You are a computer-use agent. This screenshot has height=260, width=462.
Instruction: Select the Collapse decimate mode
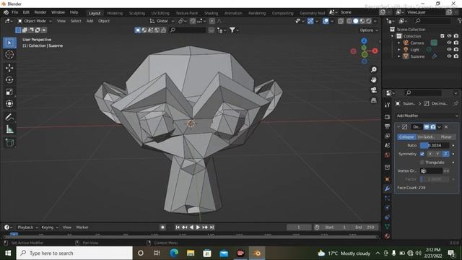pyautogui.click(x=406, y=136)
